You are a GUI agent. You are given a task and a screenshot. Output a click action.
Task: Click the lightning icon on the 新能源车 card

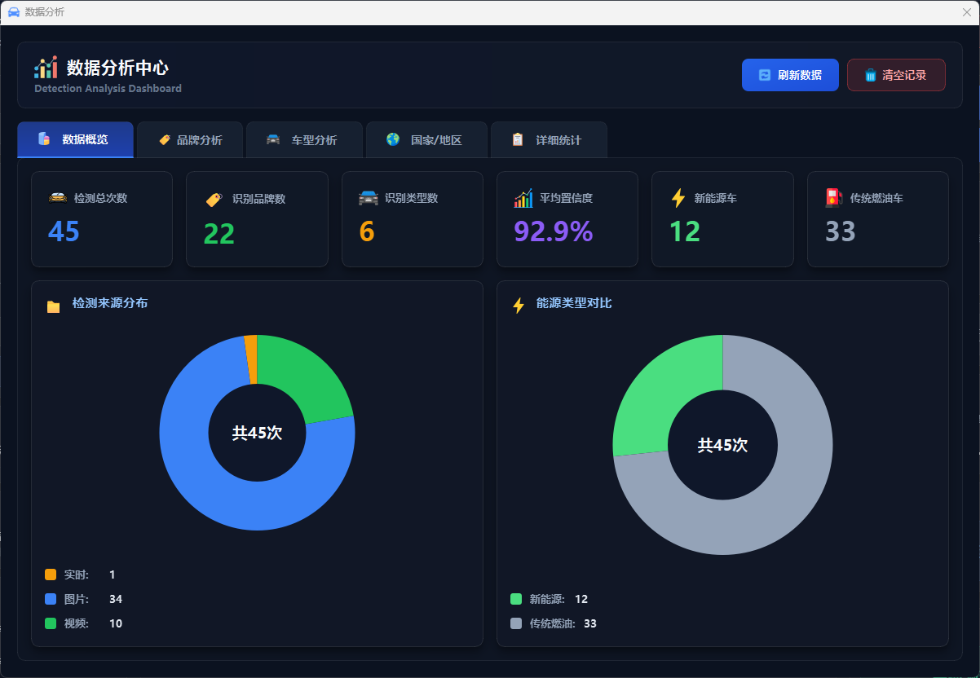tap(678, 198)
